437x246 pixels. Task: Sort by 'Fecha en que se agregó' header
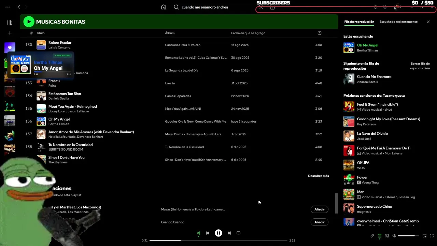pyautogui.click(x=248, y=33)
